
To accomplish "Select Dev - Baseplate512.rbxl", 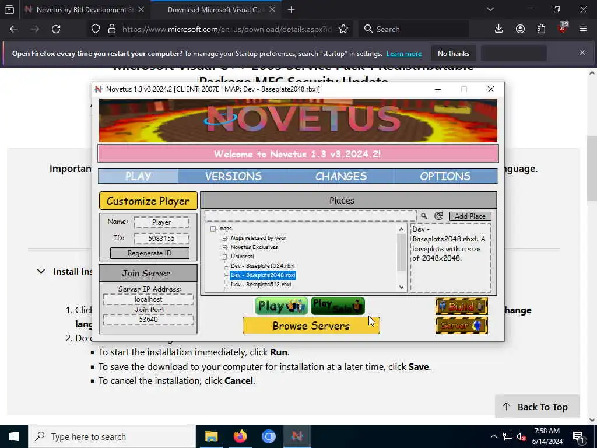I will pos(261,285).
